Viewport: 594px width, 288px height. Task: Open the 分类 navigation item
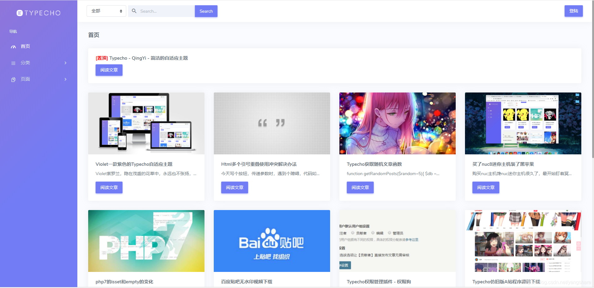(39, 63)
